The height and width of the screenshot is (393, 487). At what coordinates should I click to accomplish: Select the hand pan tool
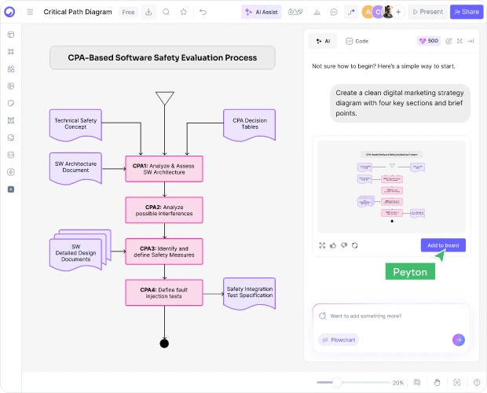click(x=437, y=383)
